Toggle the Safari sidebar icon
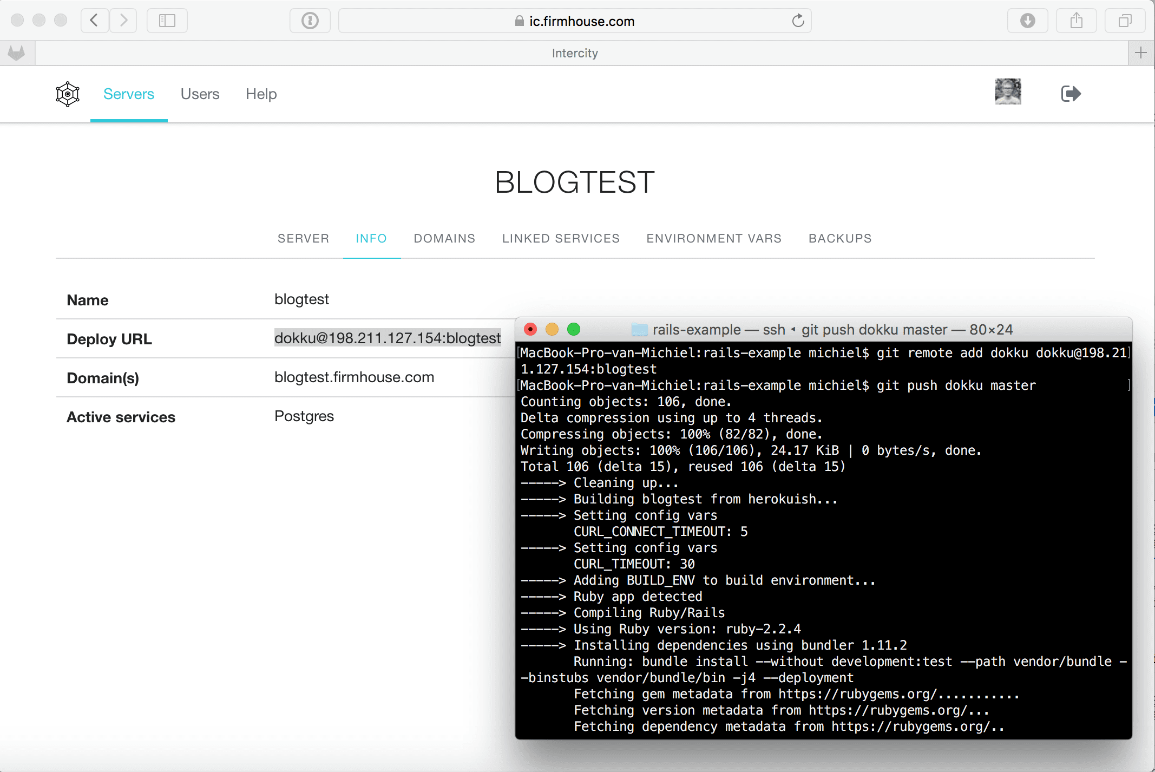Viewport: 1155px width, 772px height. pos(167,21)
